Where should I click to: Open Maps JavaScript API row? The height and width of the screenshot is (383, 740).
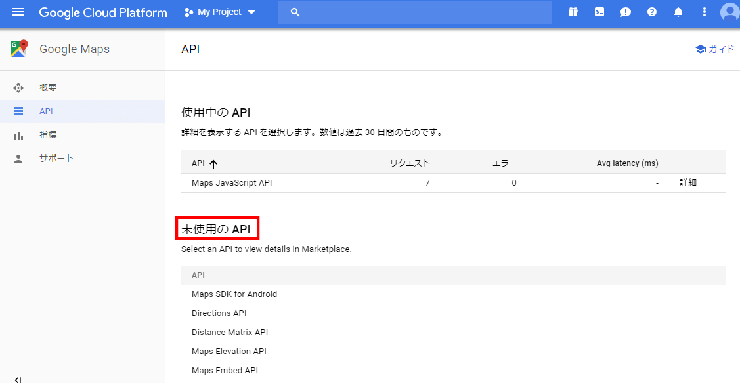(x=454, y=183)
